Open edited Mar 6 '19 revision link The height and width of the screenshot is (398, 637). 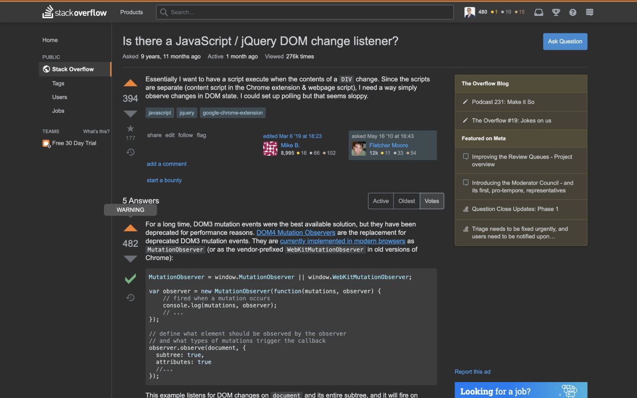[x=293, y=136]
